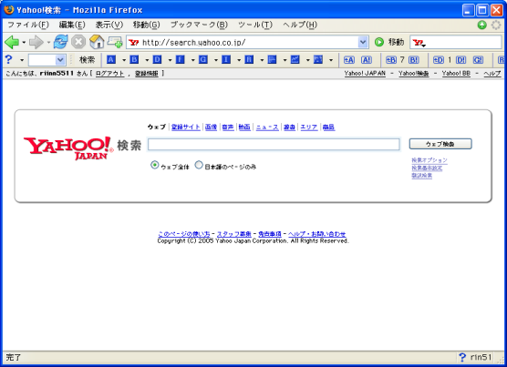Viewport: 507px width, 367px height.
Task: Select the 日本語のページのみ radio button
Action: 199,165
